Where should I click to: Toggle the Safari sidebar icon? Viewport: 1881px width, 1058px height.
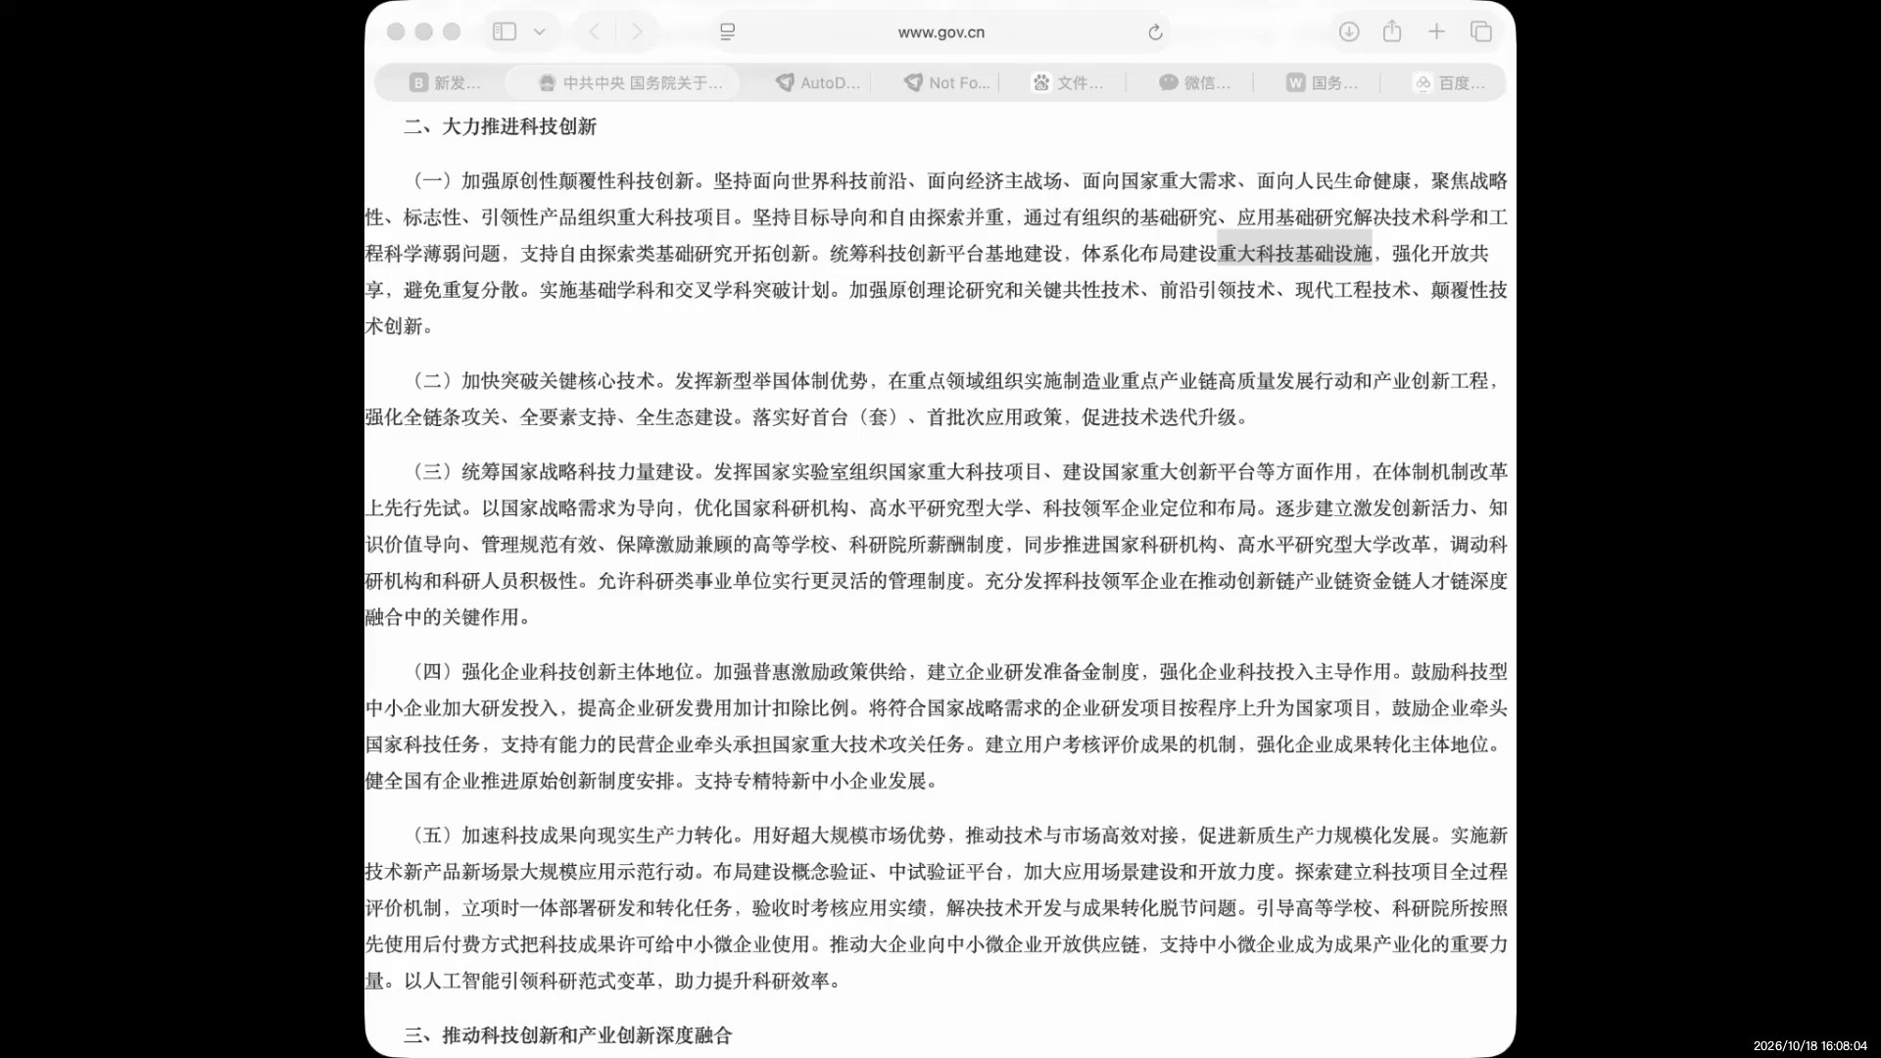pyautogui.click(x=505, y=31)
